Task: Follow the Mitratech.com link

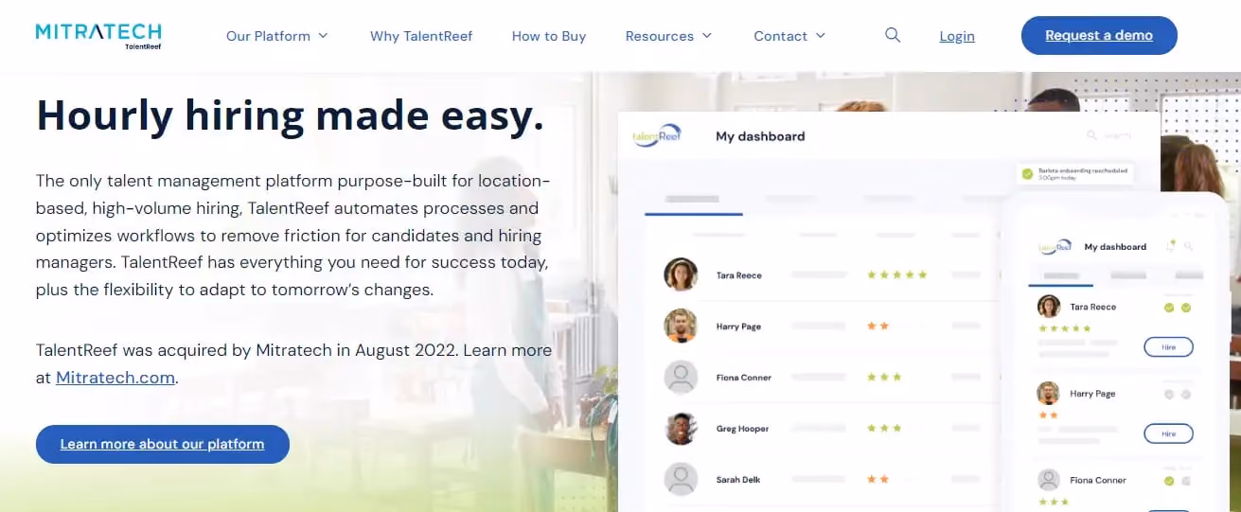Action: click(115, 377)
